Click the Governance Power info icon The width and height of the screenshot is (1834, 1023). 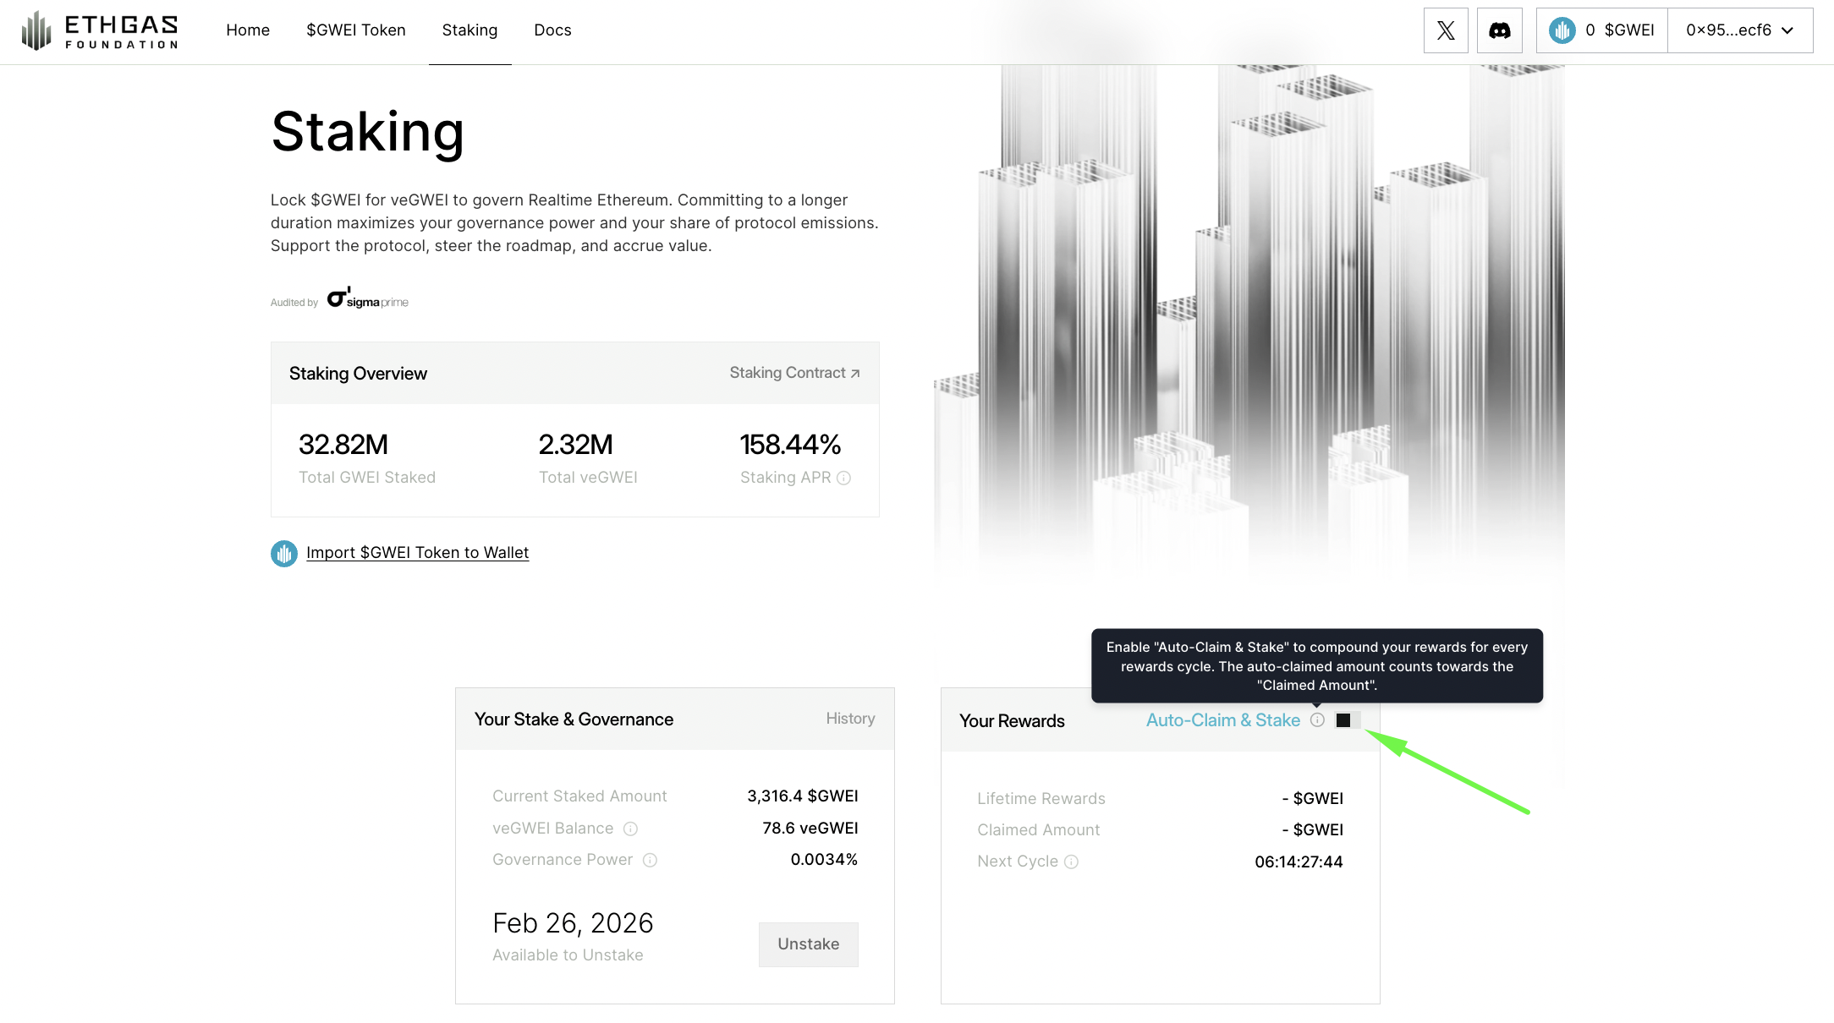650,861
